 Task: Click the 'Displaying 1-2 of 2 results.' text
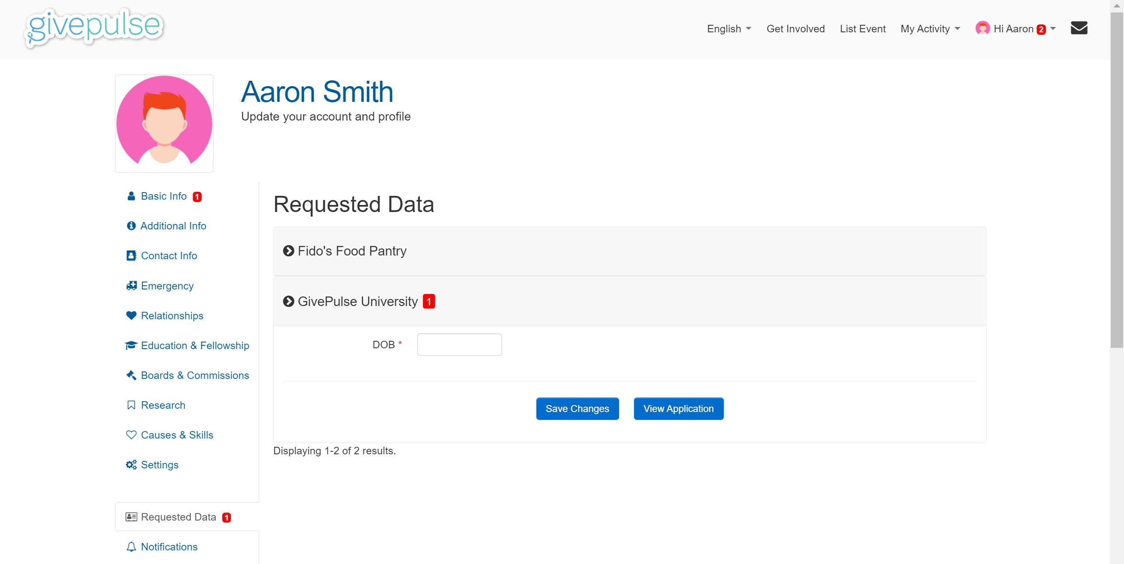pos(334,451)
